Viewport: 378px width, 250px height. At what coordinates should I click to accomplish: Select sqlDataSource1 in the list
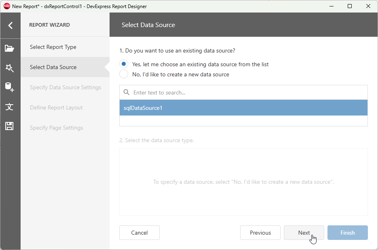pyautogui.click(x=243, y=108)
